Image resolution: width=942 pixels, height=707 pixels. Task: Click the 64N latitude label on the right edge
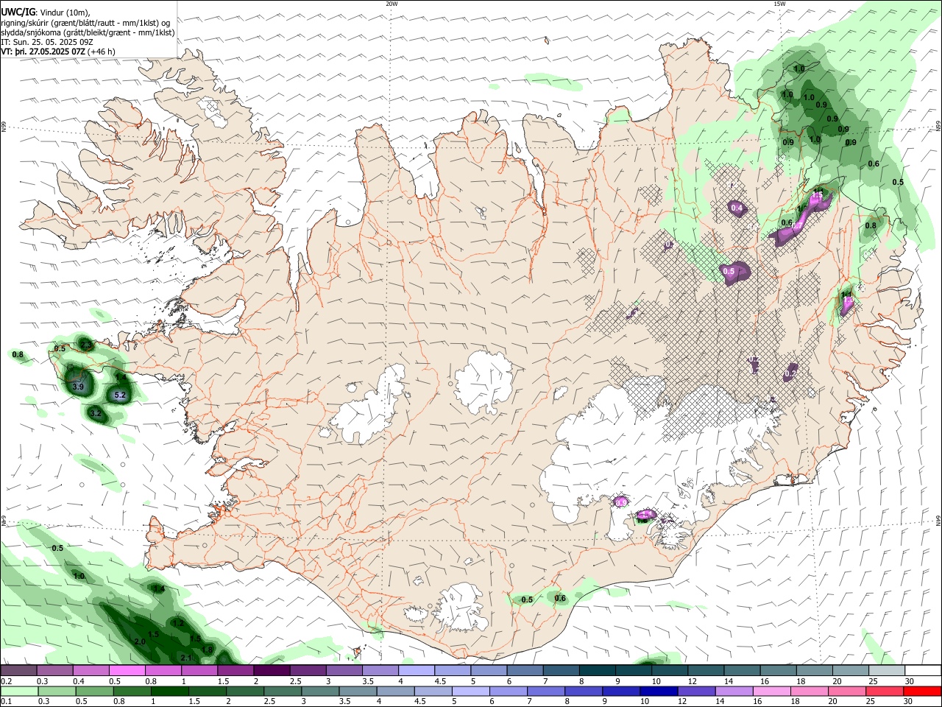pyautogui.click(x=938, y=519)
